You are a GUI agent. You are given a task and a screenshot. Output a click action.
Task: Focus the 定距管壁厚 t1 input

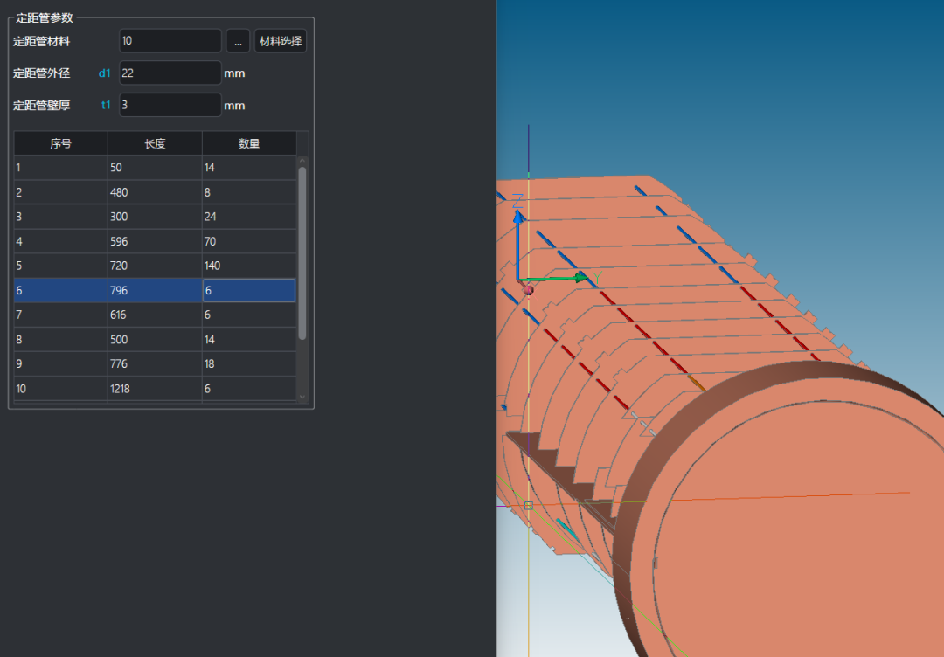point(170,105)
